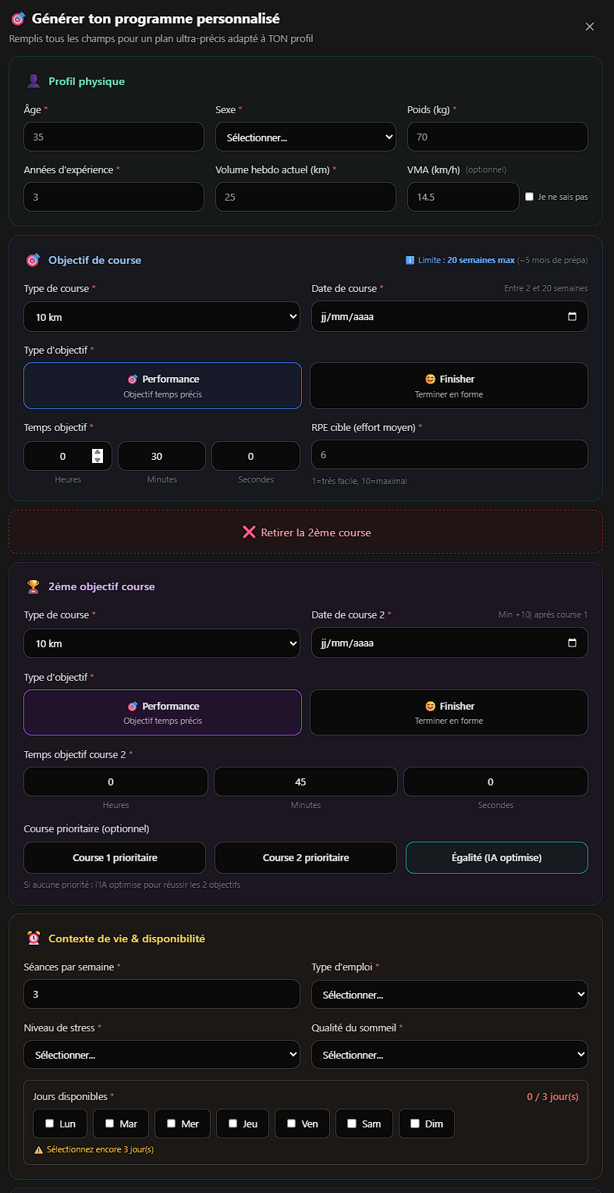Open the Type de course dropdown showing 10 km
614x1193 pixels.
tap(161, 316)
